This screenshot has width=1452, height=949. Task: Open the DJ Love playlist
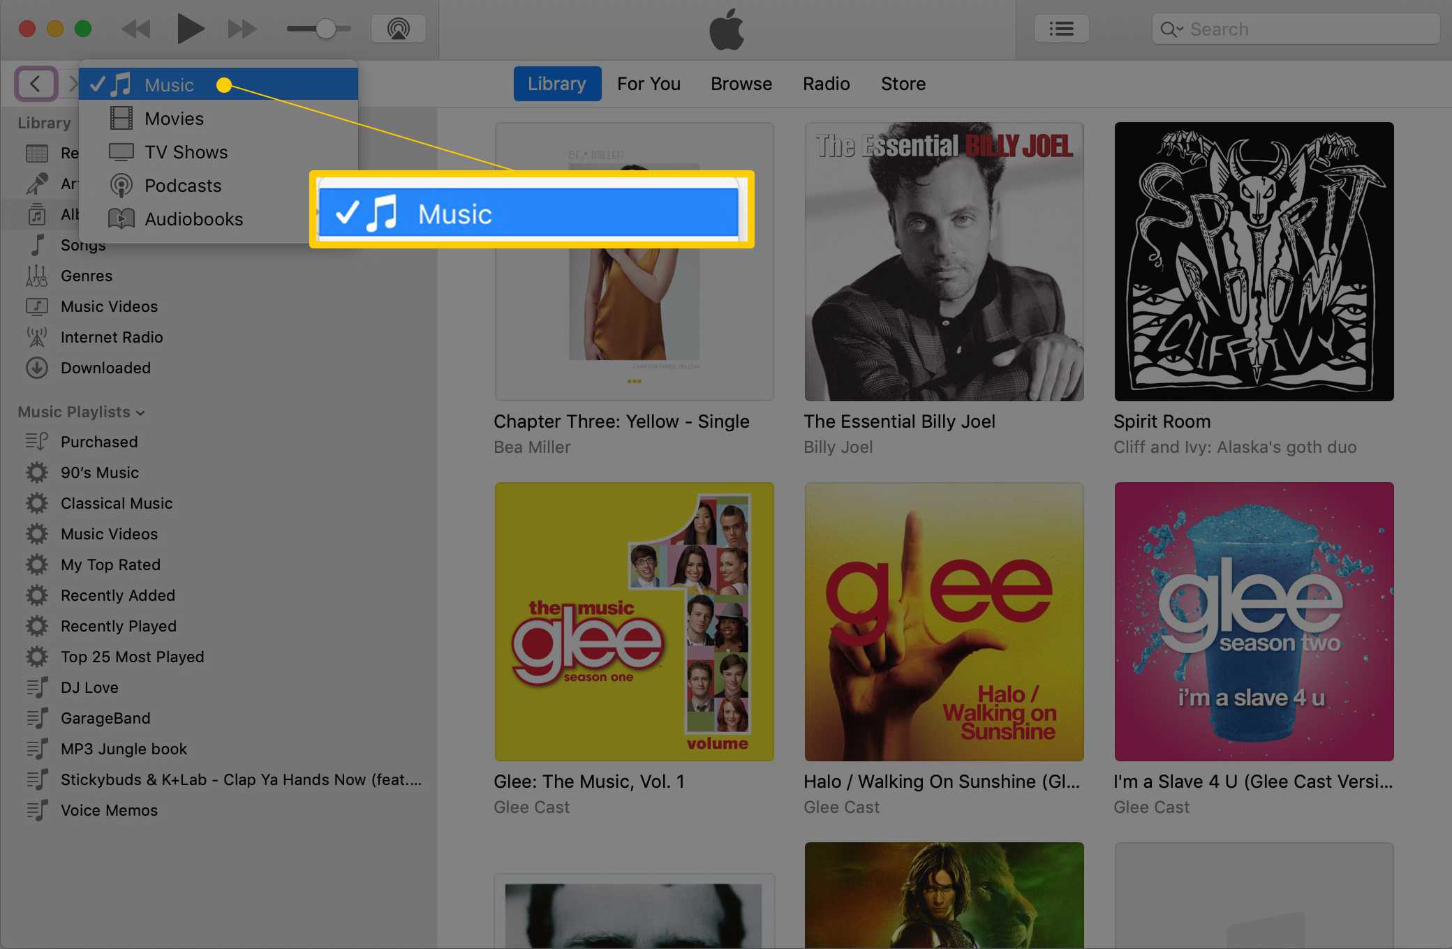[89, 687]
